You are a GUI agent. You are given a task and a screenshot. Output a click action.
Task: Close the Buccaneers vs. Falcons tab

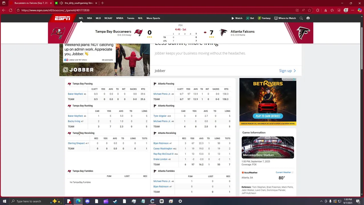pos(51,3)
